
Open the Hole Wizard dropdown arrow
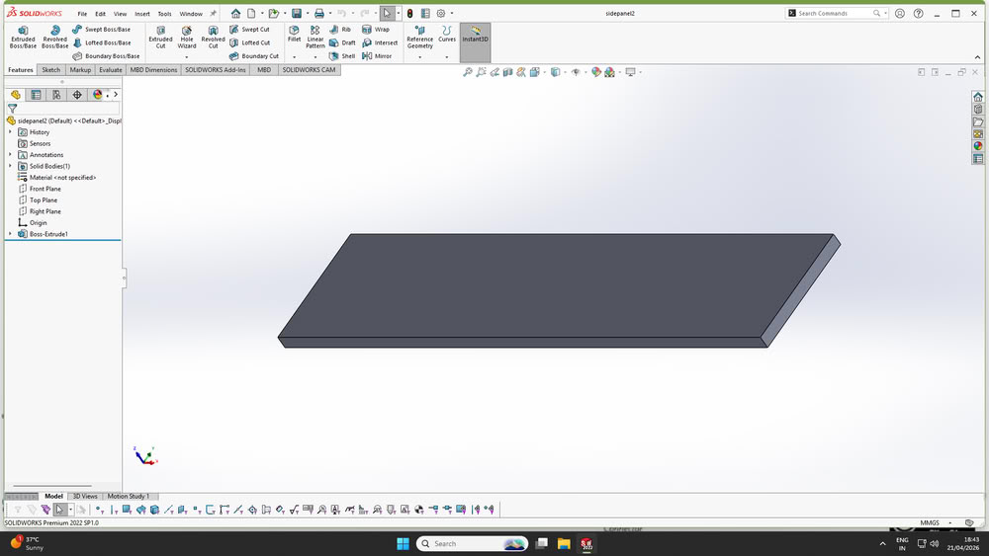pyautogui.click(x=187, y=57)
